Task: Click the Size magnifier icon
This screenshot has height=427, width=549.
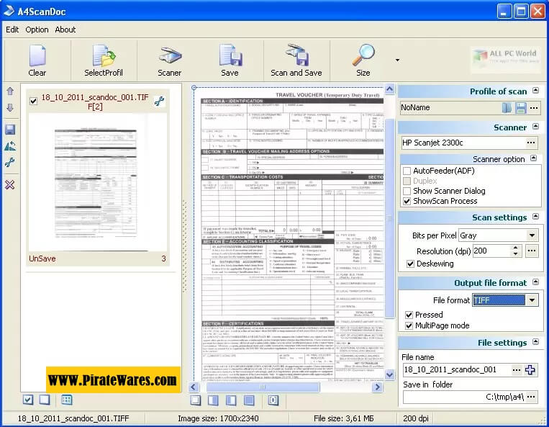Action: [x=363, y=56]
